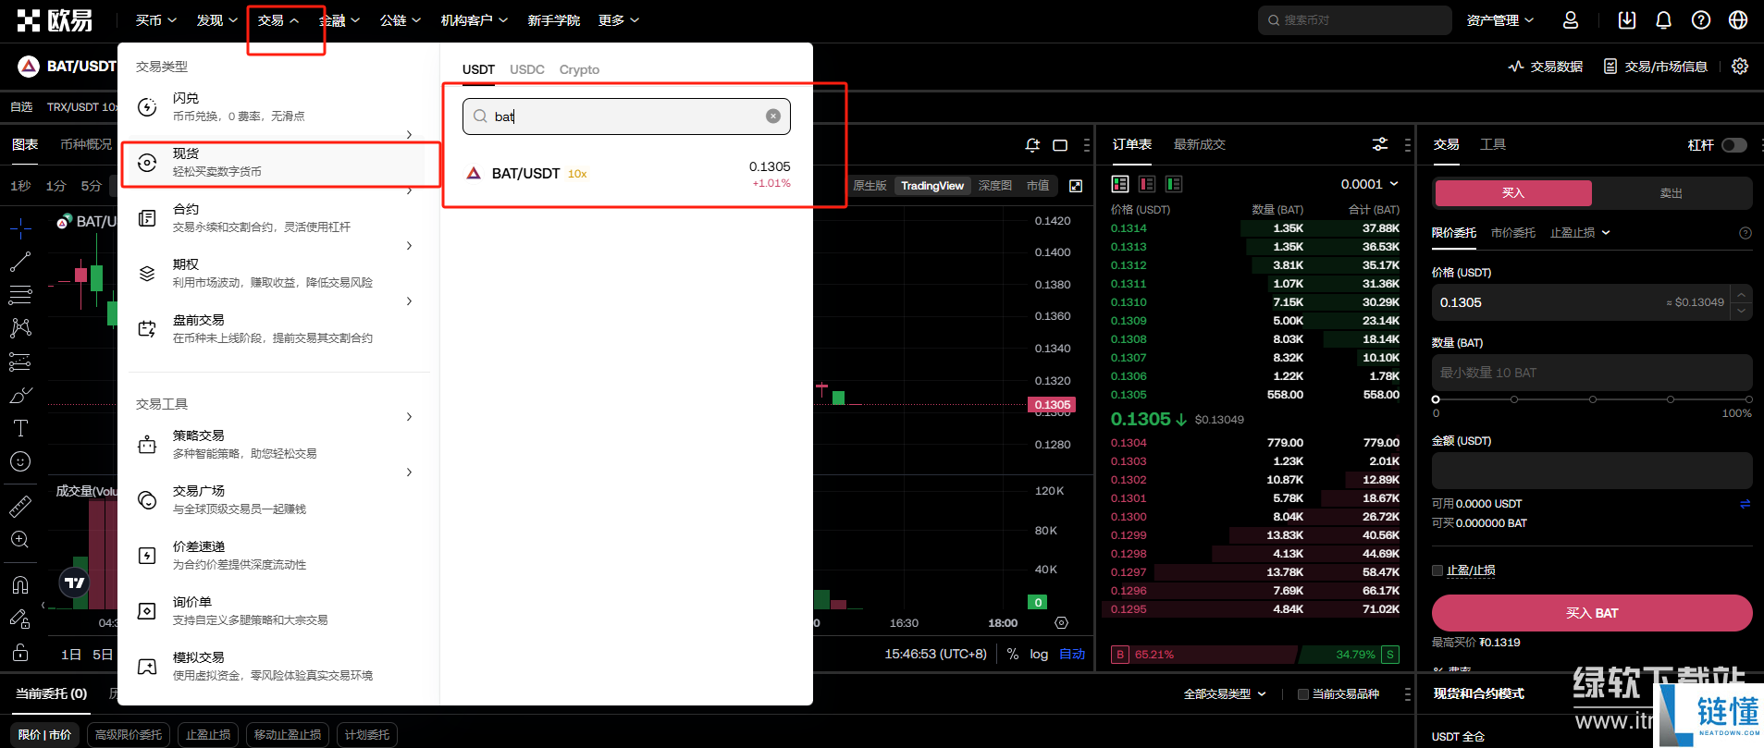
Task: Expand the 机构客户 menu
Action: point(474,20)
